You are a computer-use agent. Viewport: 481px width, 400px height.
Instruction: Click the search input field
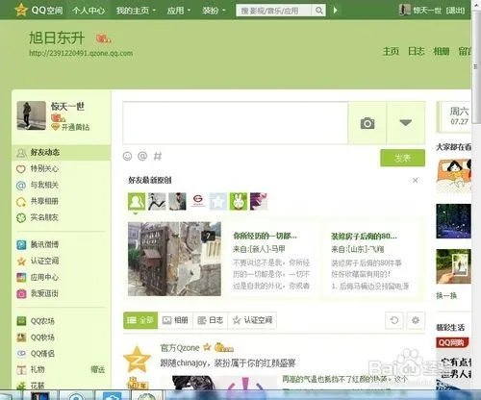pos(273,11)
